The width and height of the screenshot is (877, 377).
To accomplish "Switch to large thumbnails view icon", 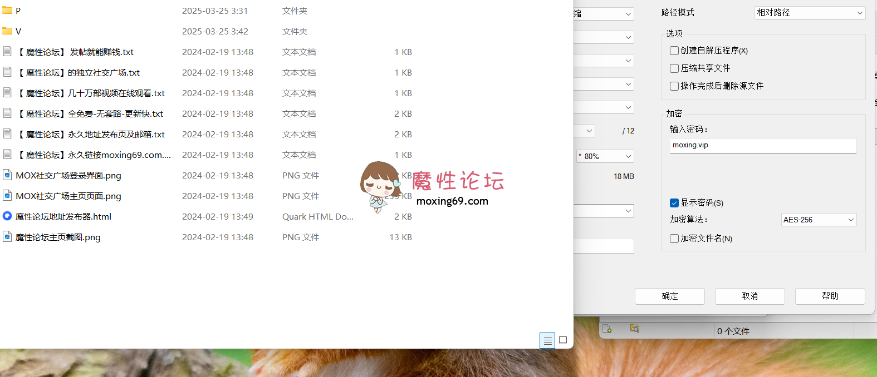I will pyautogui.click(x=563, y=340).
